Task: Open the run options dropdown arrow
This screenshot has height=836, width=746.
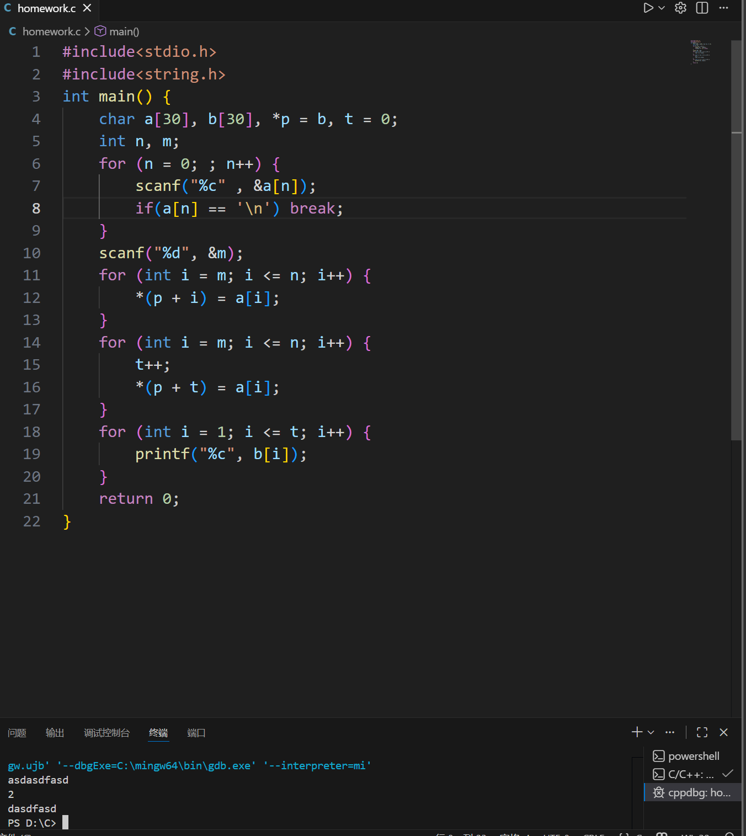Action: [x=662, y=8]
